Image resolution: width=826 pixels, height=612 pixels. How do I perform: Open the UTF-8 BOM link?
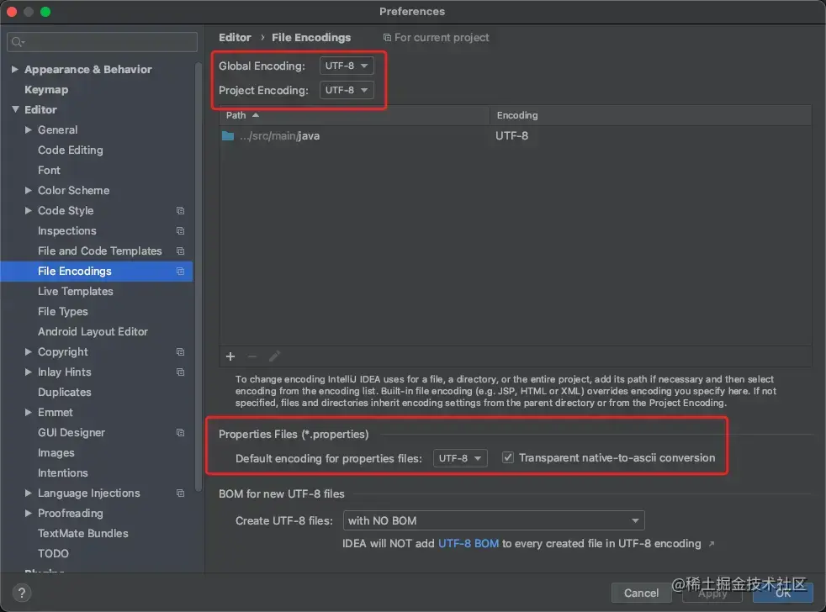(x=469, y=544)
